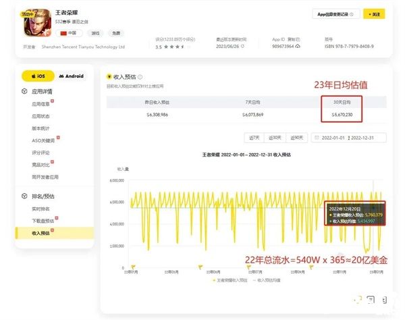The height and width of the screenshot is (320, 405).
Task: Open 下载量预估 in sidebar
Action: pyautogui.click(x=43, y=221)
